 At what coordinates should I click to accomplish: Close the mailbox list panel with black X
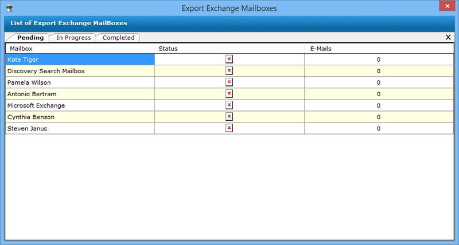(x=448, y=37)
